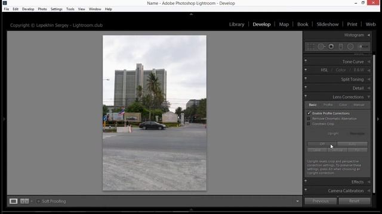382x214 pixels.
Task: Uncheck Enable Profile Corrections
Action: pos(309,113)
